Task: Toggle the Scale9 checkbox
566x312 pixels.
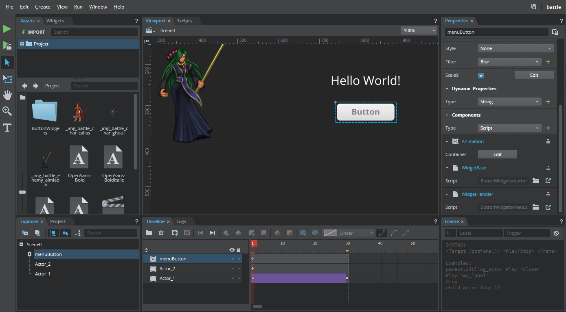Action: [x=481, y=76]
